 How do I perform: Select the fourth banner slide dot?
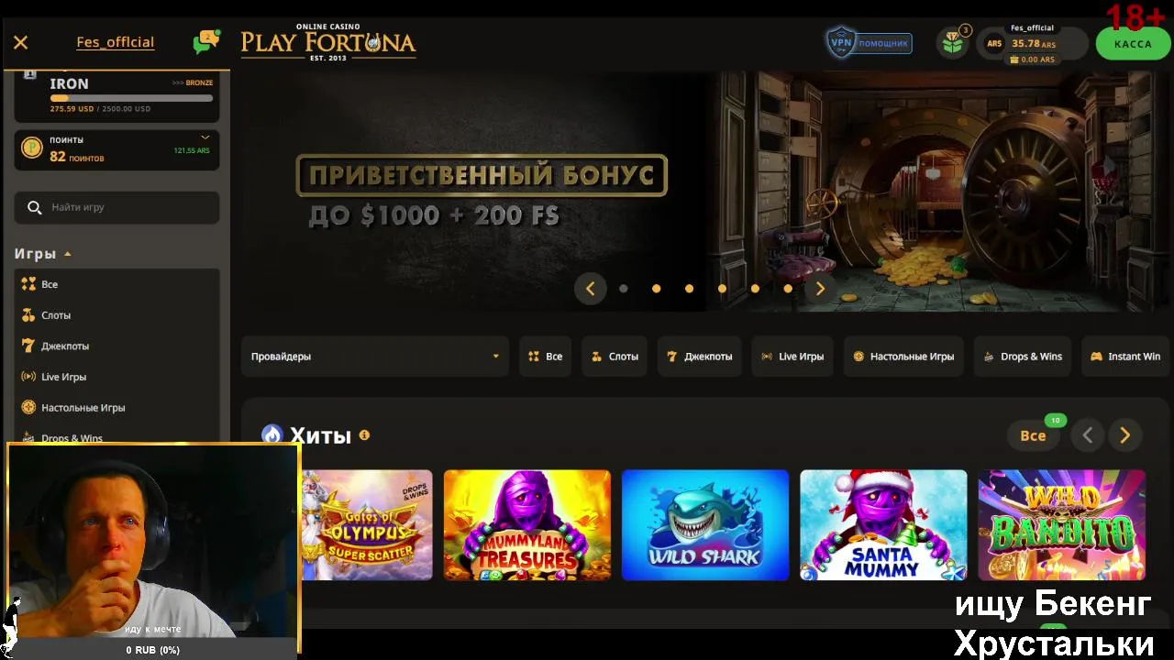(x=722, y=289)
